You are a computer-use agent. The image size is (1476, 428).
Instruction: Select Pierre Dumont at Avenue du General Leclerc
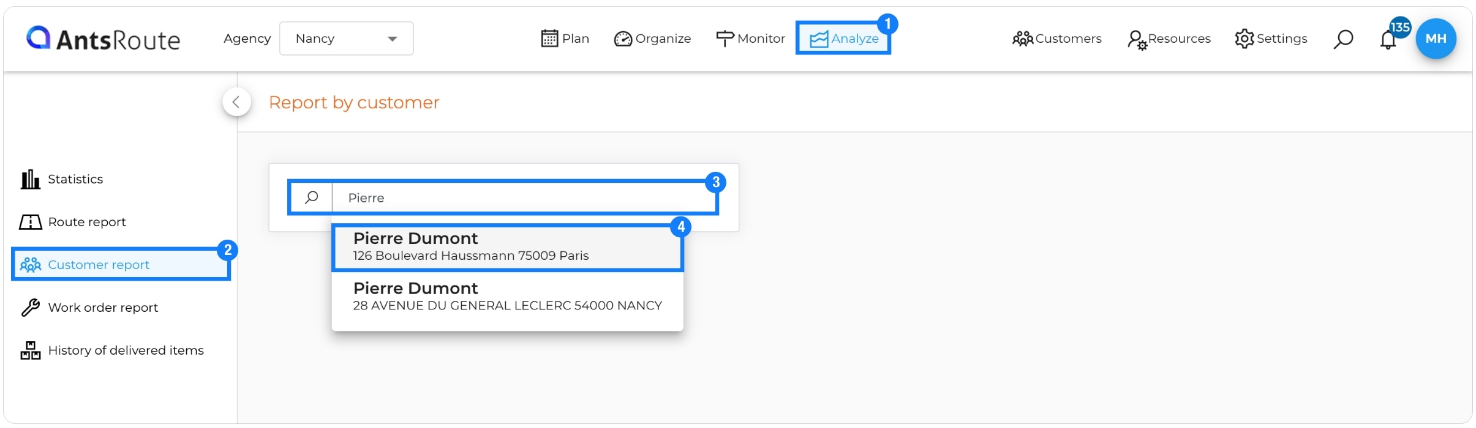(507, 297)
